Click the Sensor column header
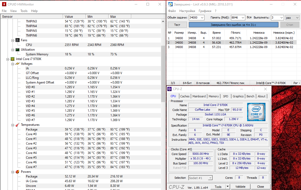 pos(32,16)
